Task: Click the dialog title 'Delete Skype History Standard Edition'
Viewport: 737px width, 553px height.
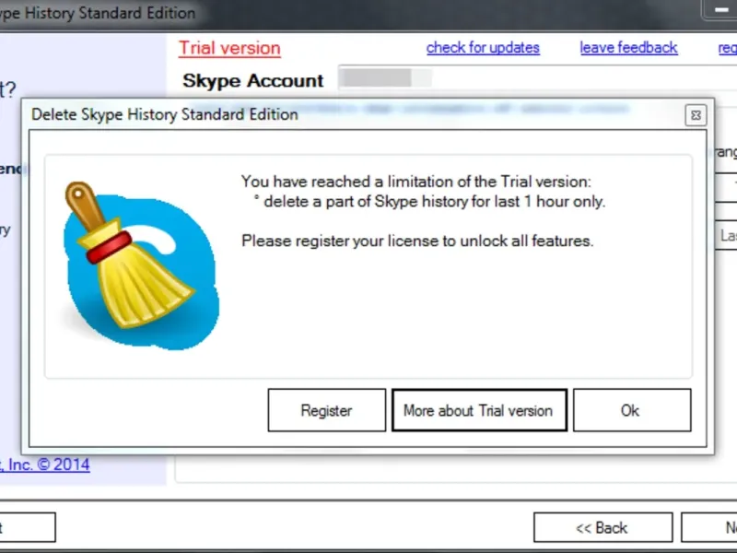Action: [165, 114]
